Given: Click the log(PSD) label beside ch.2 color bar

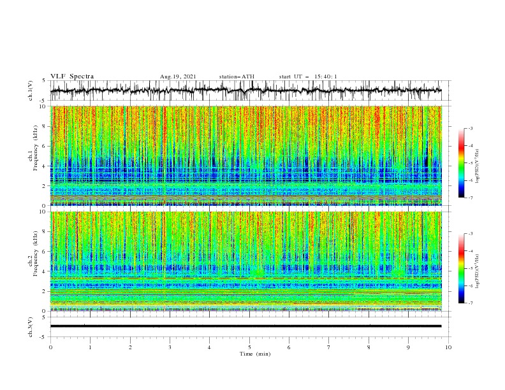Looking at the screenshot, I should coord(477,271).
